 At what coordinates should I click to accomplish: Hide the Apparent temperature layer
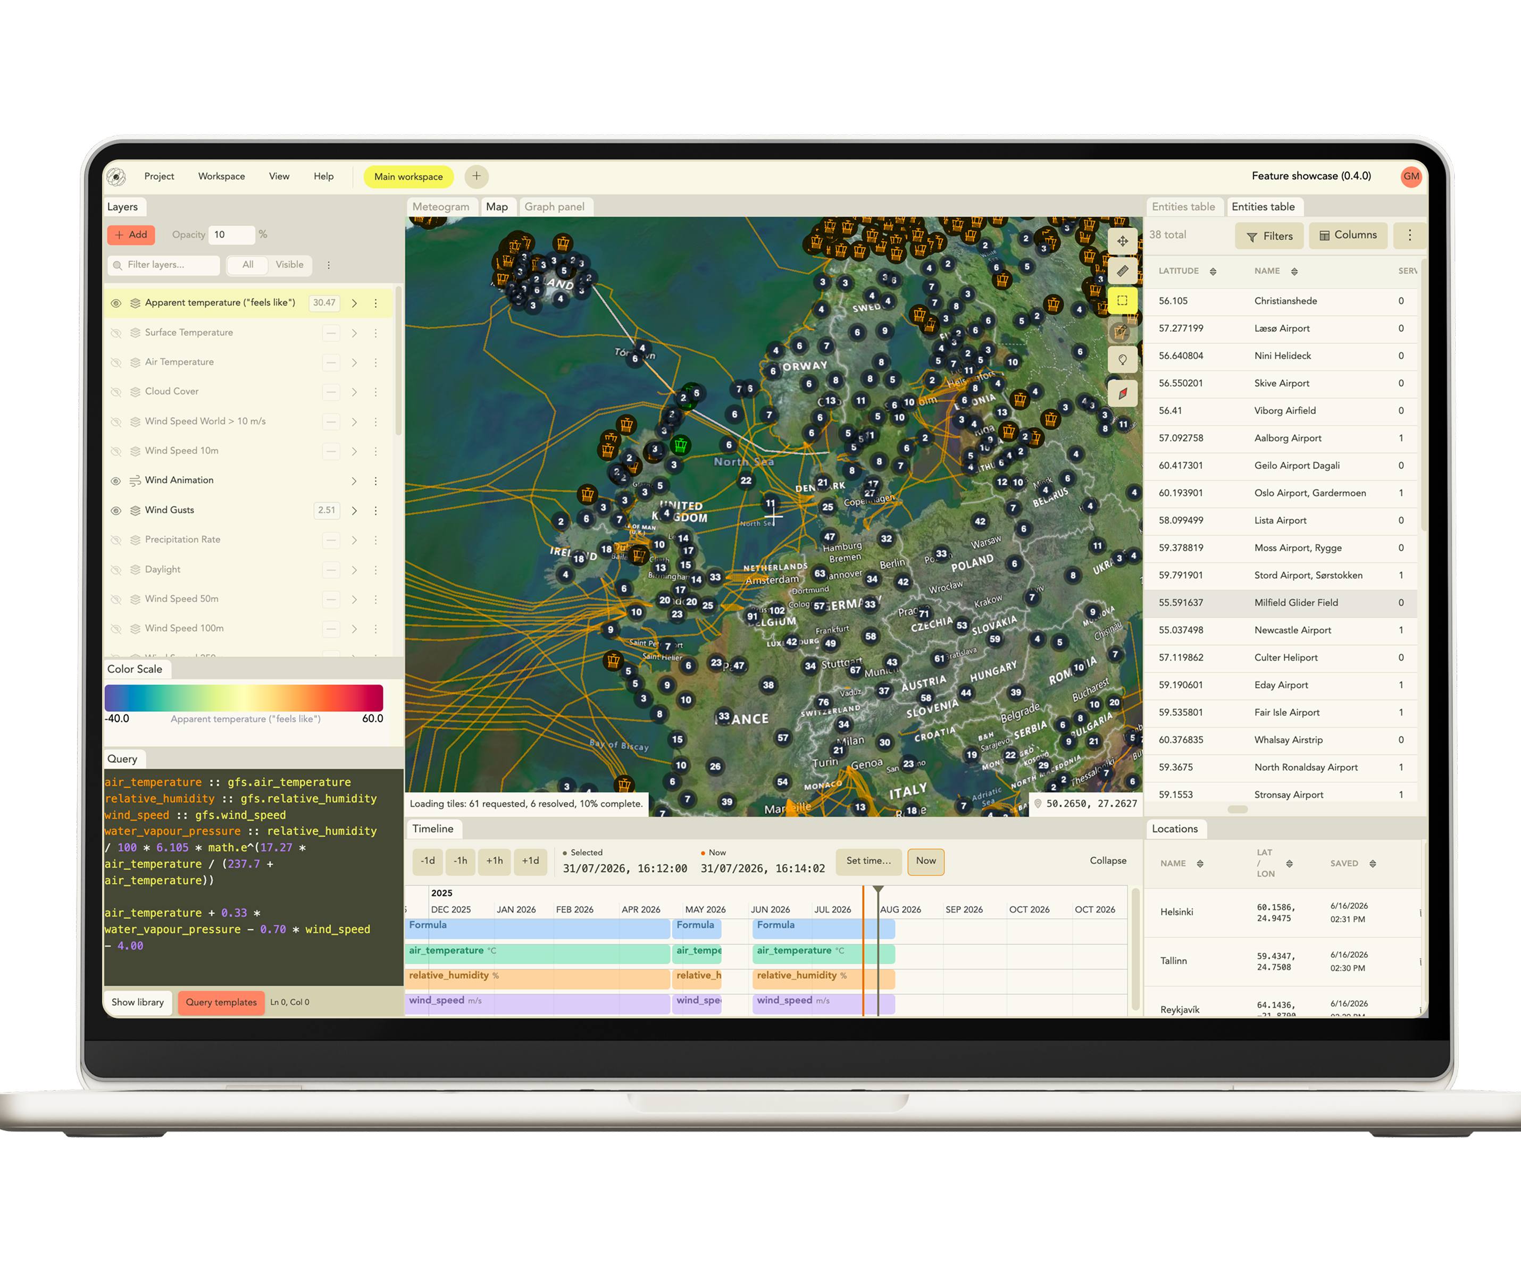115,303
